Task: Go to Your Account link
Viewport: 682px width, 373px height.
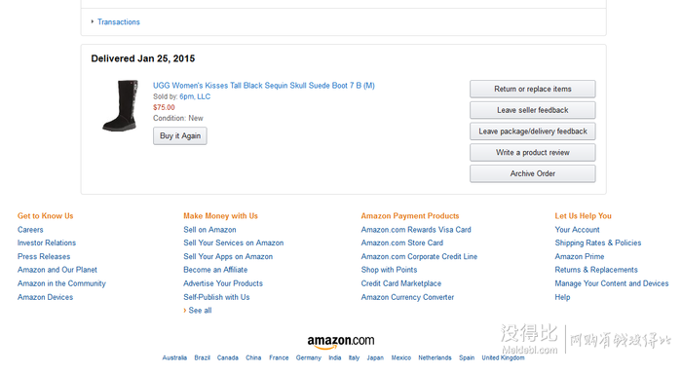Action: pos(577,230)
